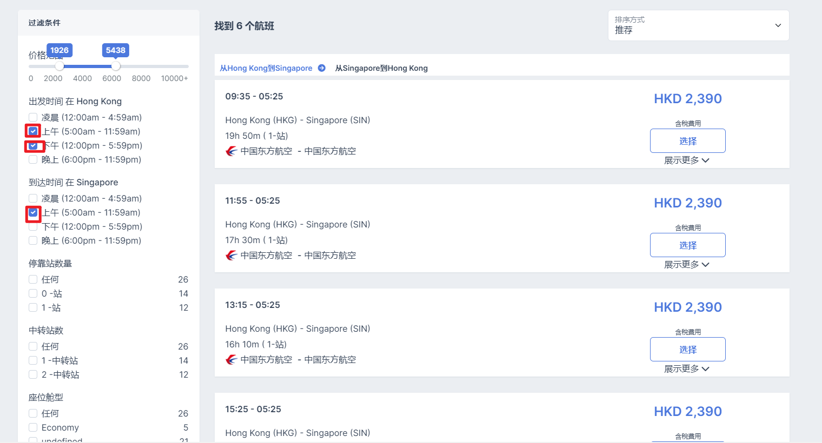Image resolution: width=822 pixels, height=443 pixels.
Task: Click China Eastern logo on 09:35 flight
Action: coord(231,151)
